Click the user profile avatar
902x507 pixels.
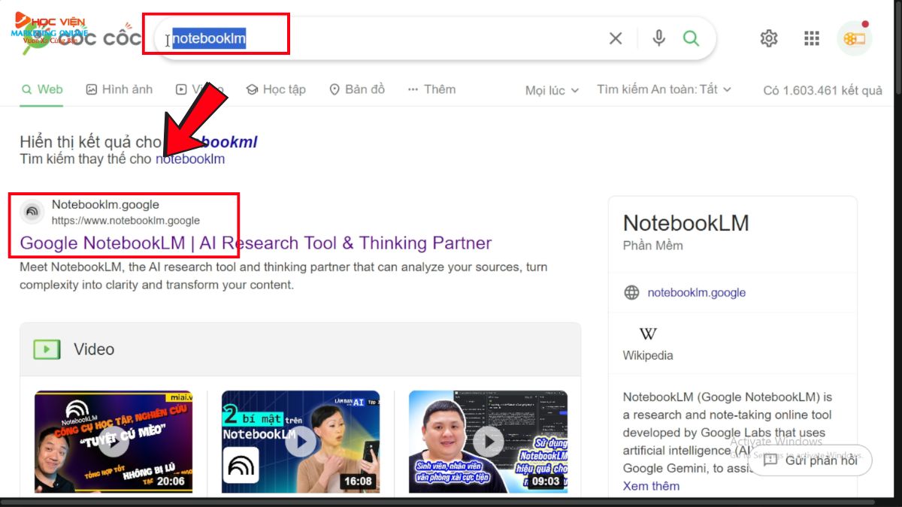[854, 38]
